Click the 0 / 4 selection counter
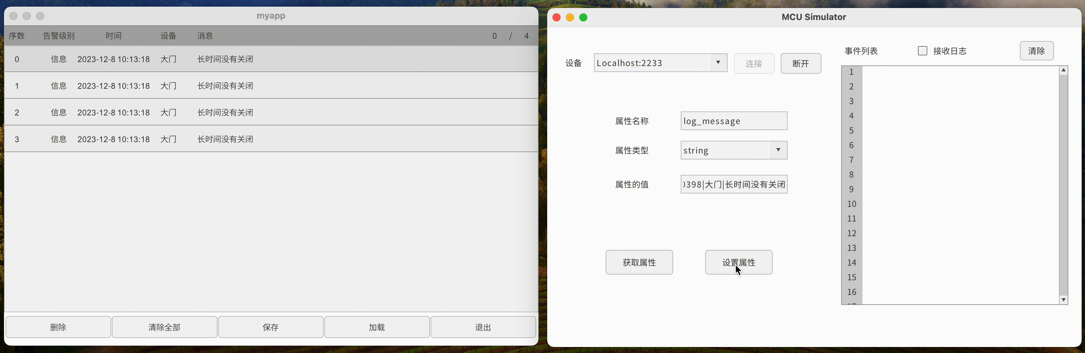The image size is (1085, 353). point(510,36)
